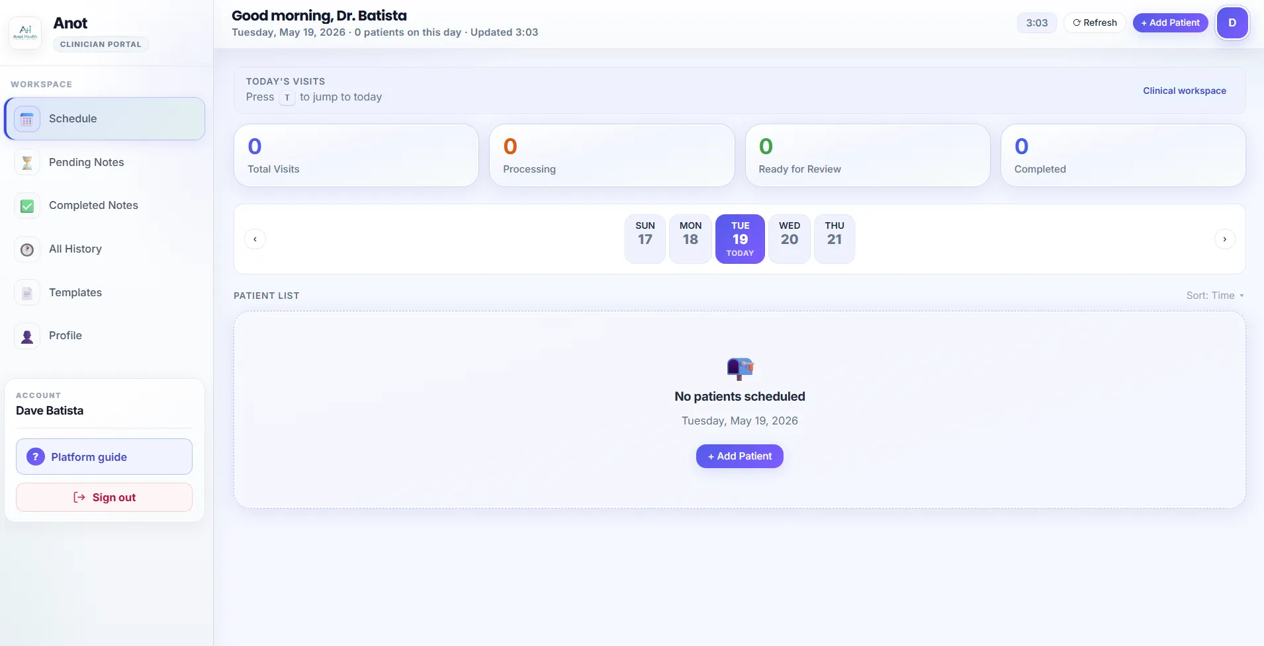Open Templates in the sidebar
This screenshot has width=1264, height=646.
[x=105, y=293]
